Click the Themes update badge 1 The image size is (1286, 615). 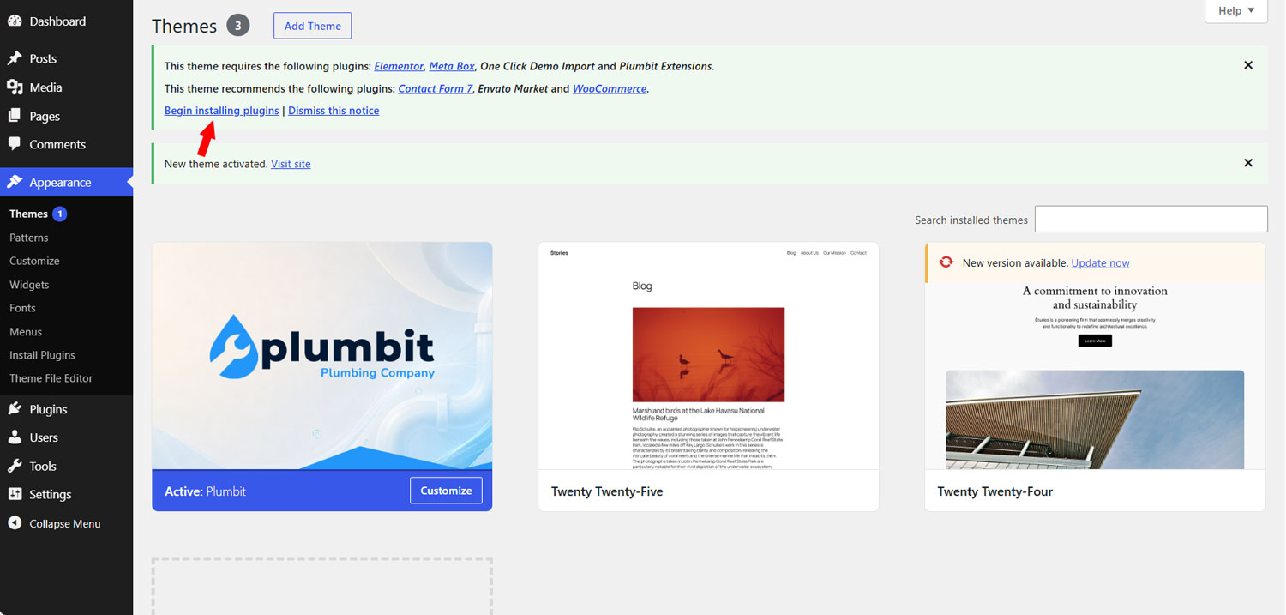click(59, 214)
